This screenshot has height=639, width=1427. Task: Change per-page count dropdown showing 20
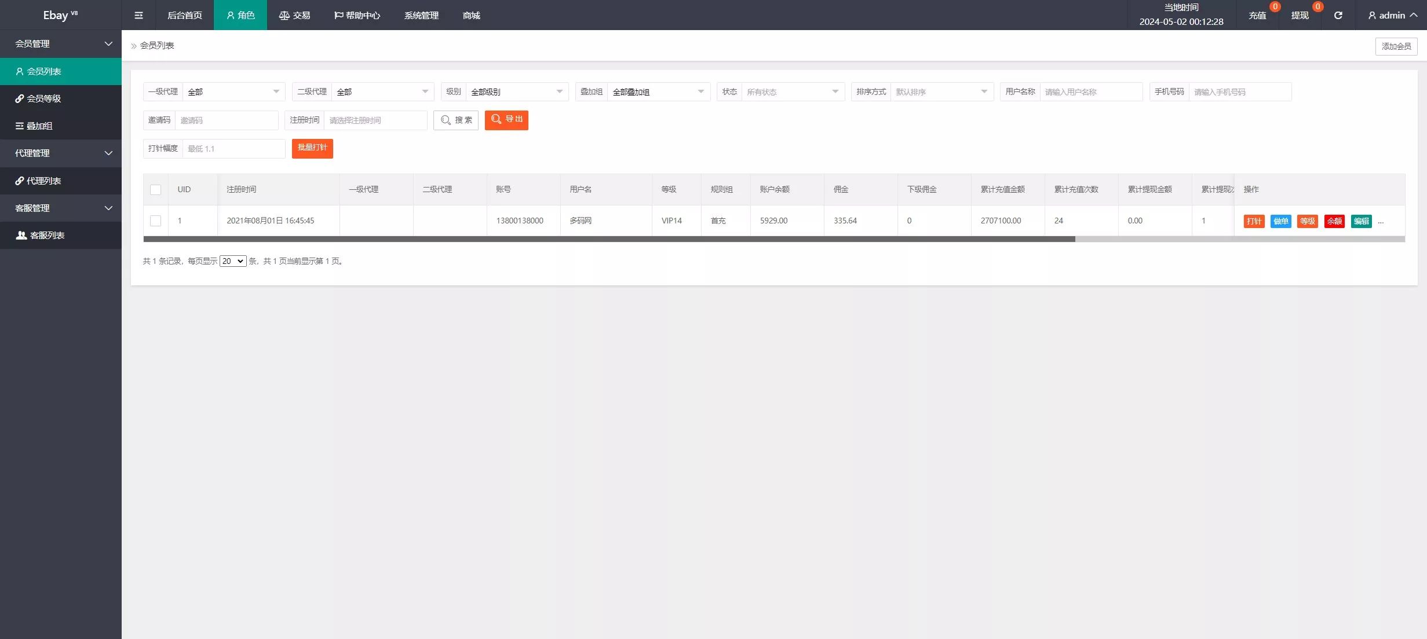coord(233,261)
